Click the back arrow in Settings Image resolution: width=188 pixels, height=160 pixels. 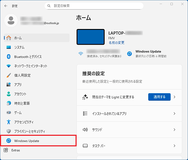6,6
